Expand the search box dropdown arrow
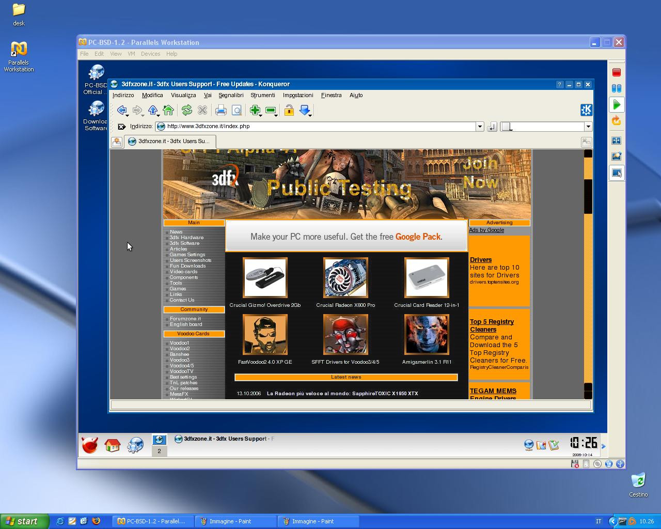This screenshot has height=529, width=661. click(588, 127)
